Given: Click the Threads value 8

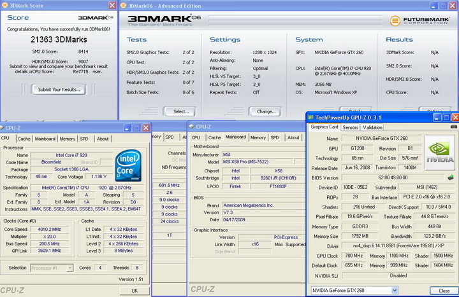Looking at the screenshot, I should coord(136,268).
